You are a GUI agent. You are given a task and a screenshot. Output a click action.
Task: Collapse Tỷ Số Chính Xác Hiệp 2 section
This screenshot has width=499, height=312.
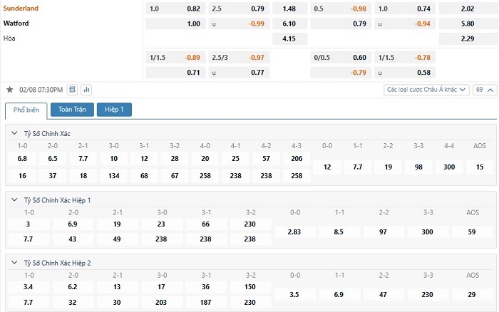click(14, 263)
